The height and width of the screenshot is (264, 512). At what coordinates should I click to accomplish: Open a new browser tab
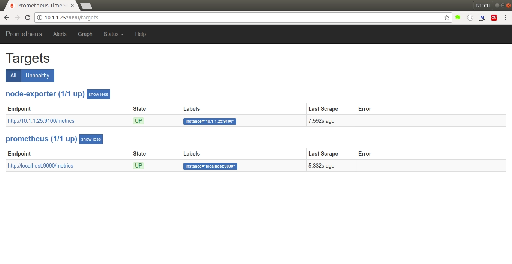point(86,6)
